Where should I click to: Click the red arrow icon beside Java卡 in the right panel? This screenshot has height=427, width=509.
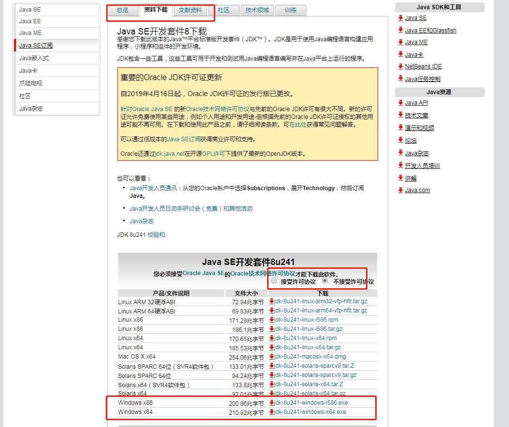point(400,54)
